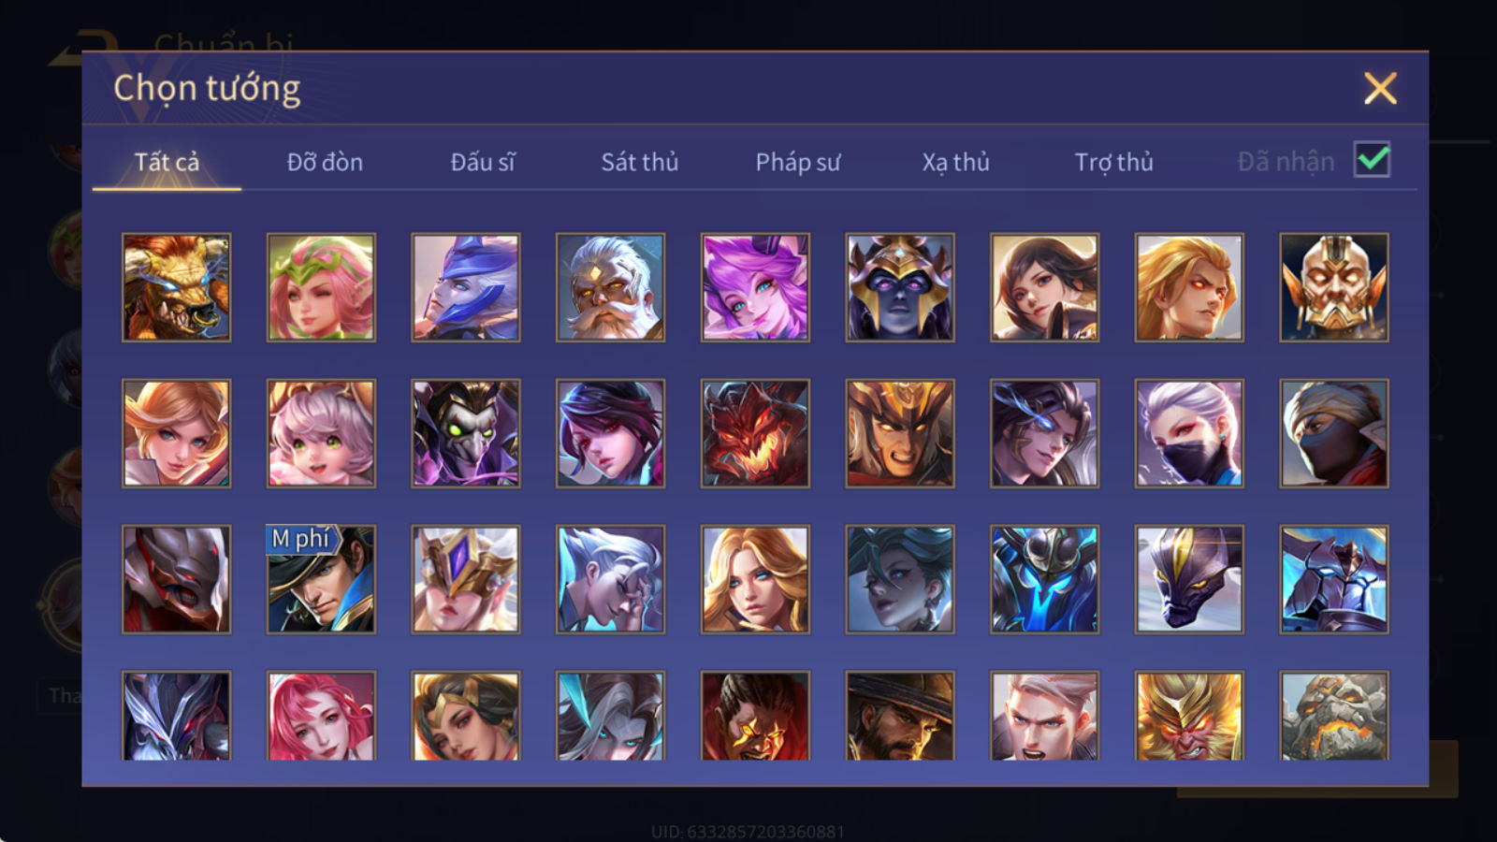
Task: Choose the red demon face hero
Action: tap(755, 433)
